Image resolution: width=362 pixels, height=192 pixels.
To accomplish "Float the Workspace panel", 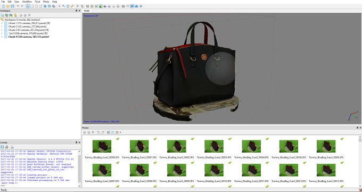I will pyautogui.click(x=77, y=11).
